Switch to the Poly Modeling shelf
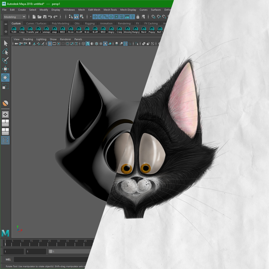This screenshot has width=269, height=269. pyautogui.click(x=61, y=24)
